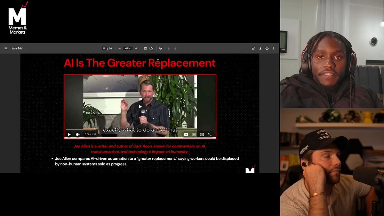
Task: Enter fullscreen on the video player
Action: 210,135
